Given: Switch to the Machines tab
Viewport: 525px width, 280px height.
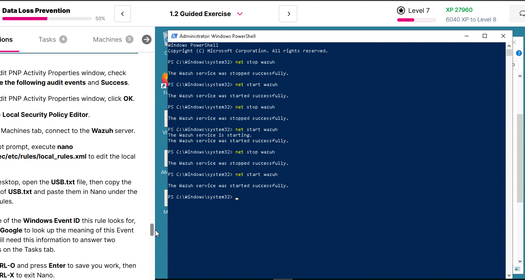Looking at the screenshot, I should click(x=107, y=39).
